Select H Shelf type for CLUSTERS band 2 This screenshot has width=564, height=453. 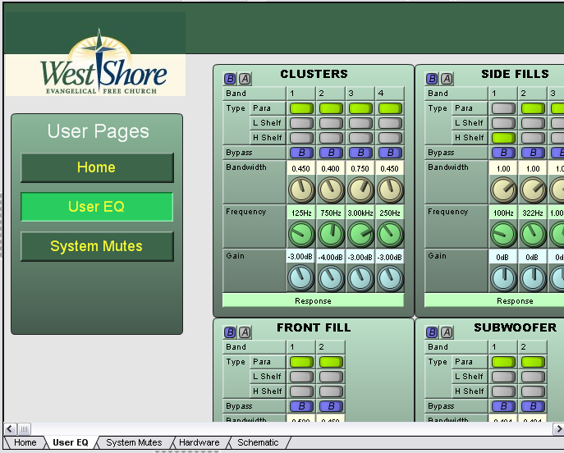click(x=331, y=138)
